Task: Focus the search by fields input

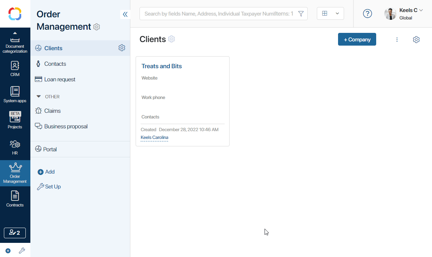Action: [219, 14]
